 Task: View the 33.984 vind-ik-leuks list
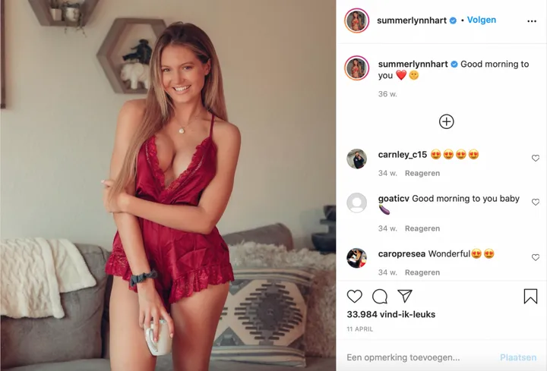(391, 315)
